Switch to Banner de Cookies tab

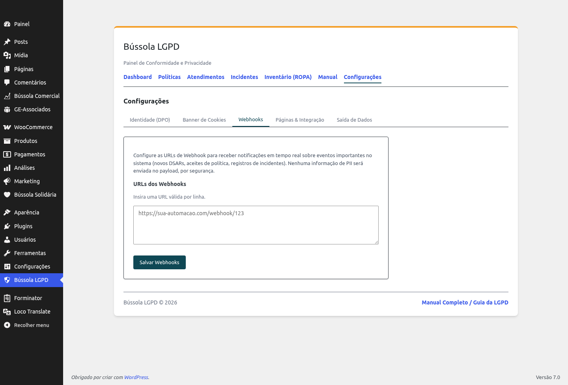204,120
